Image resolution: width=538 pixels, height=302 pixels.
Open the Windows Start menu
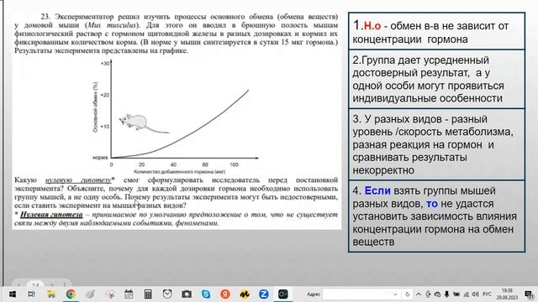click(13, 294)
